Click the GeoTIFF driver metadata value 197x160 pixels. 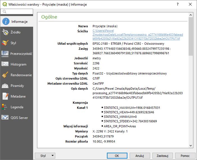point(98,84)
